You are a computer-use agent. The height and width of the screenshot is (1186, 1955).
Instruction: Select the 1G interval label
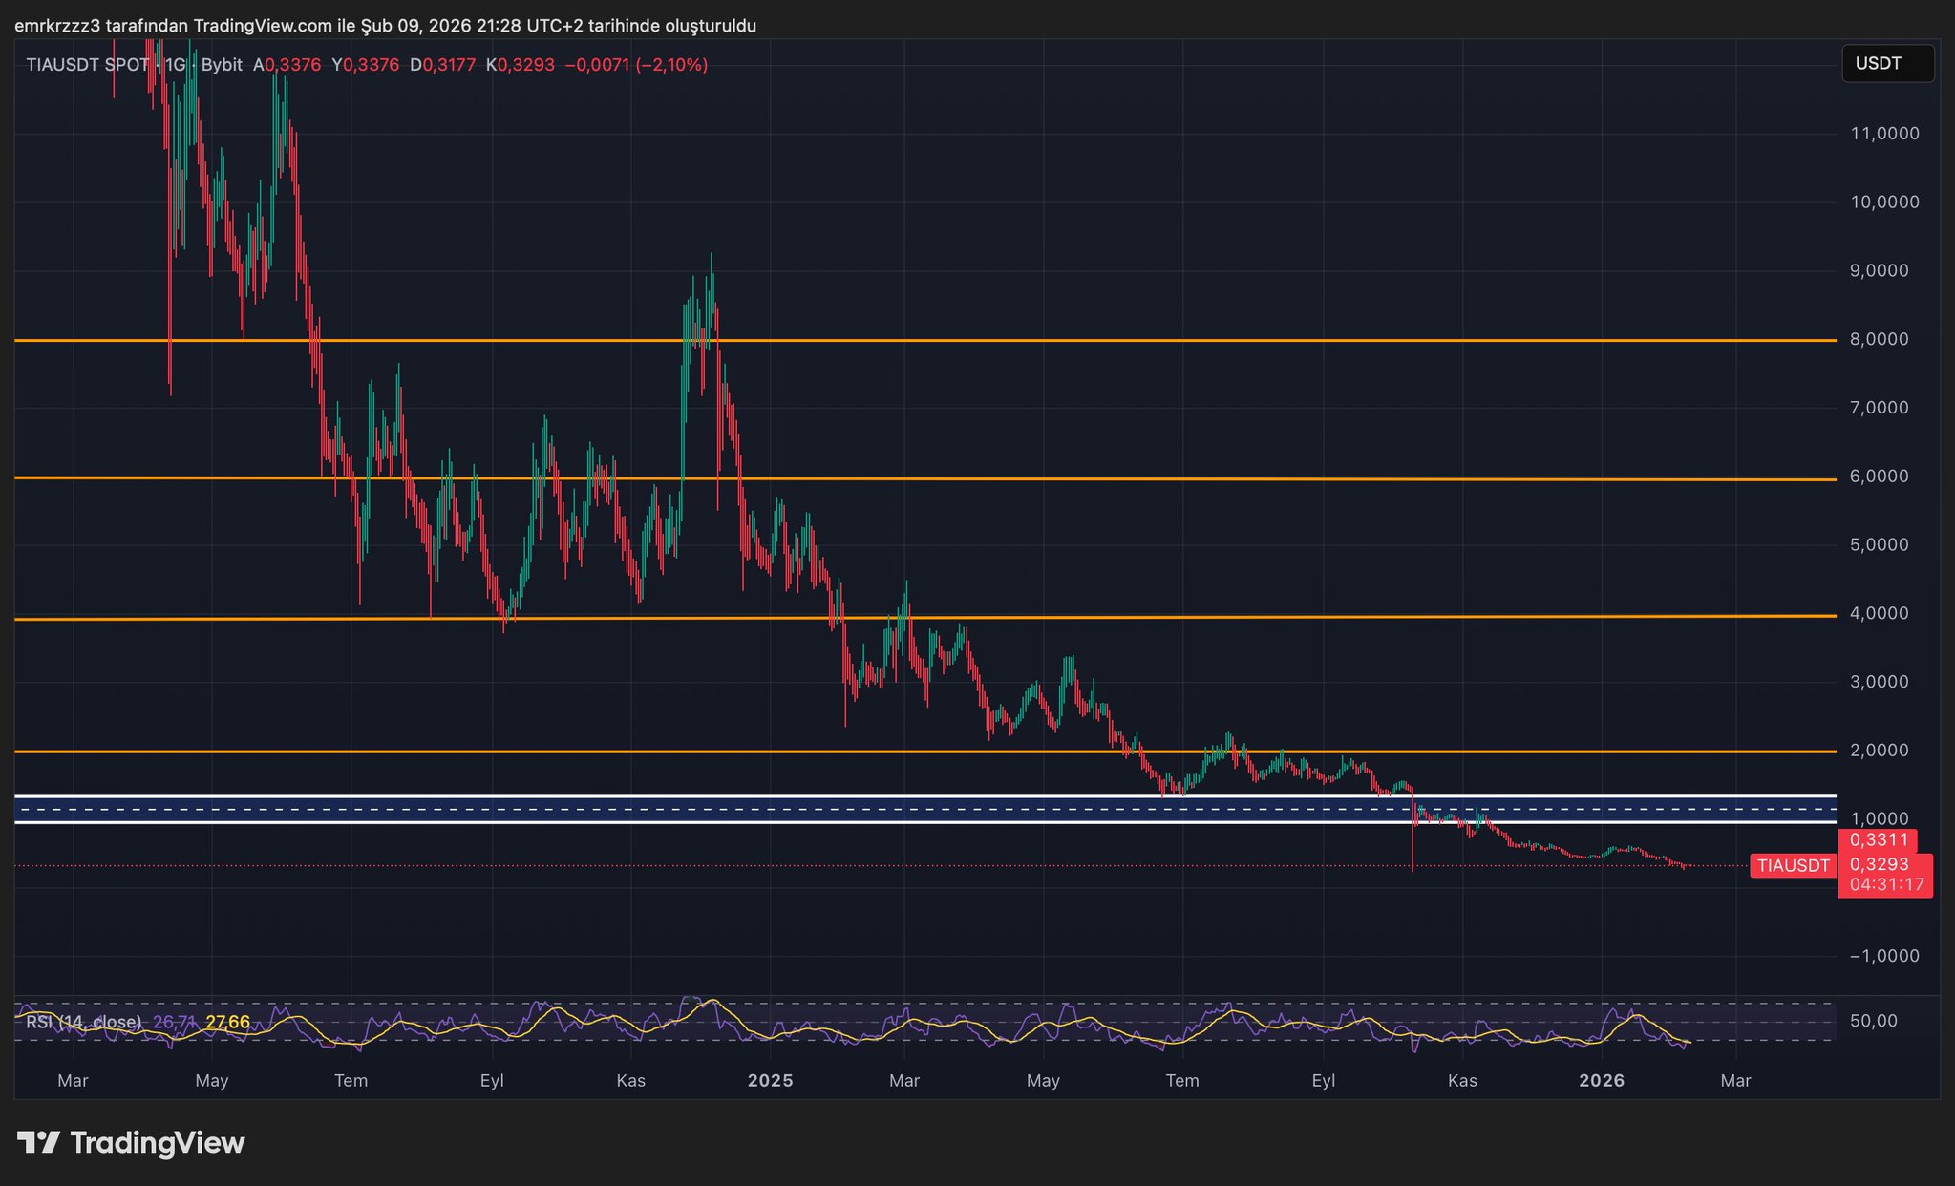coord(175,65)
